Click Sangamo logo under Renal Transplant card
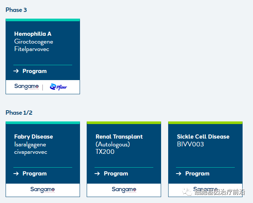 click(x=124, y=190)
